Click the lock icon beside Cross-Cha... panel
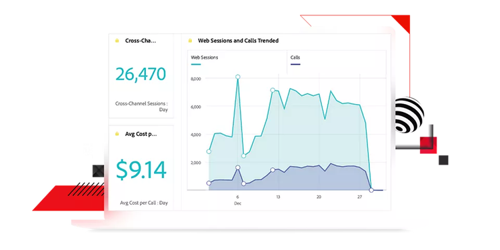The image size is (500, 250). click(x=117, y=41)
